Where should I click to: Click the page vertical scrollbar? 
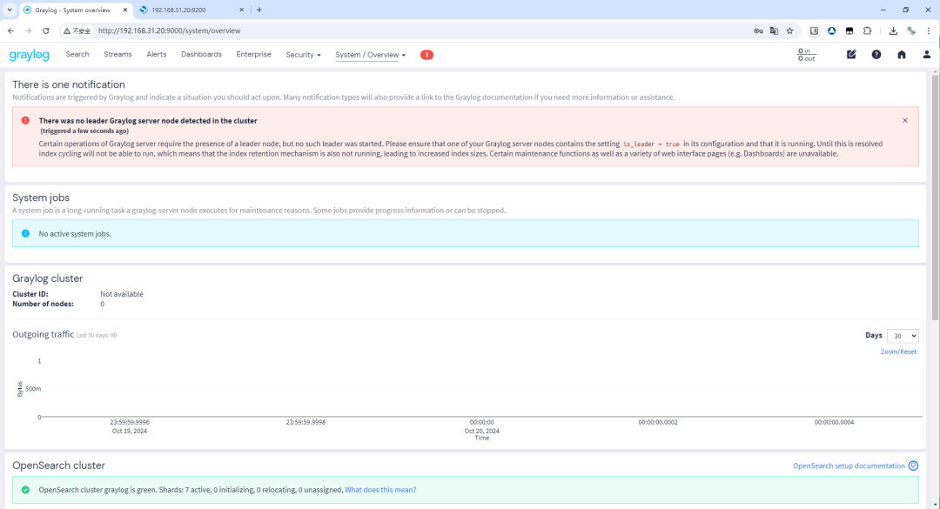click(935, 198)
